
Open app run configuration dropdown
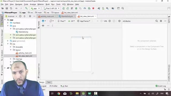(35, 8)
